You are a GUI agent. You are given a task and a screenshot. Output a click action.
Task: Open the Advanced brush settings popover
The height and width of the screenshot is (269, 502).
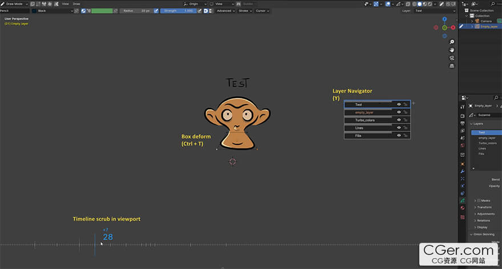coord(225,11)
